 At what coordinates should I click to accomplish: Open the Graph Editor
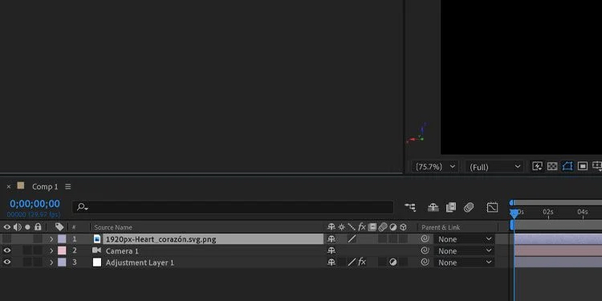[x=492, y=207]
